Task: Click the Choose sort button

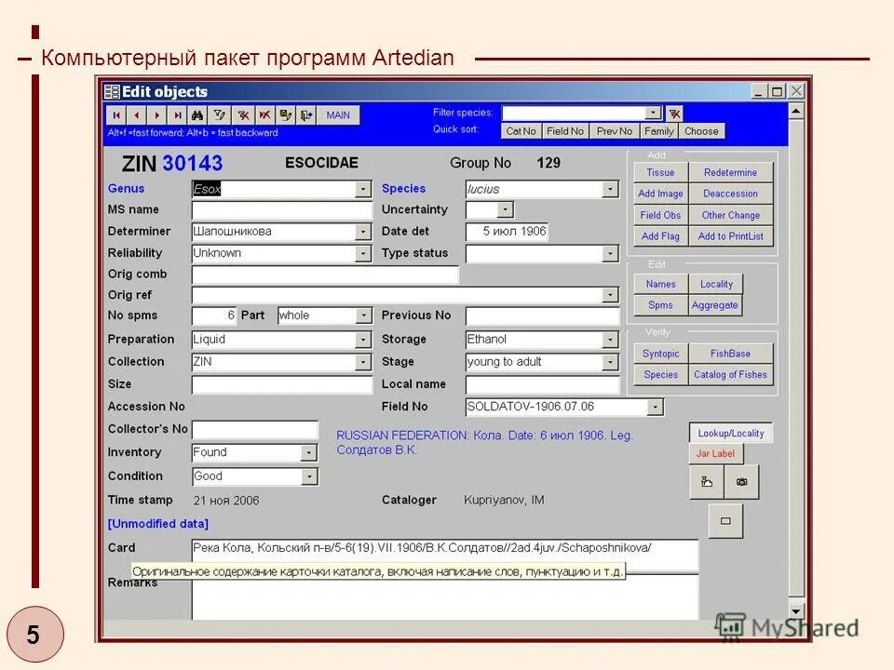Action: click(701, 131)
